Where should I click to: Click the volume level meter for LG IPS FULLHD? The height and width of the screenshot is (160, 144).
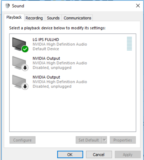point(129,44)
